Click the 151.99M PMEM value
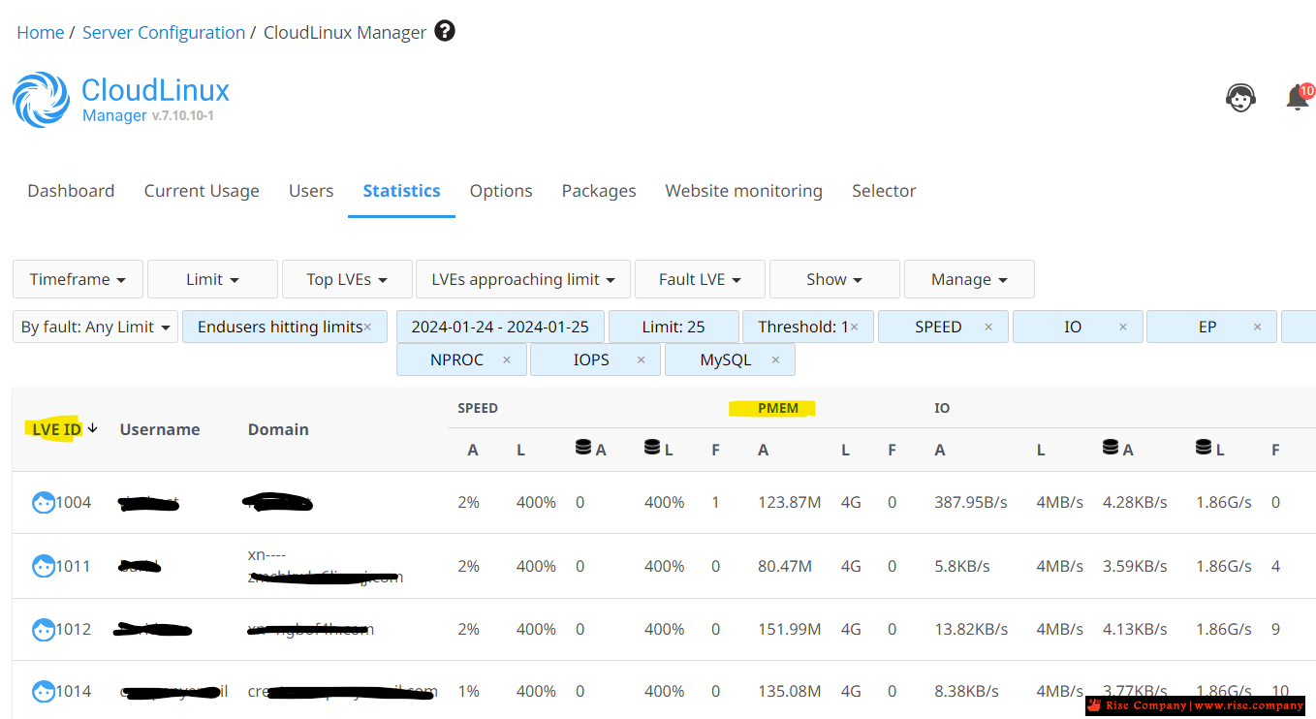This screenshot has width=1316, height=719. 789,630
